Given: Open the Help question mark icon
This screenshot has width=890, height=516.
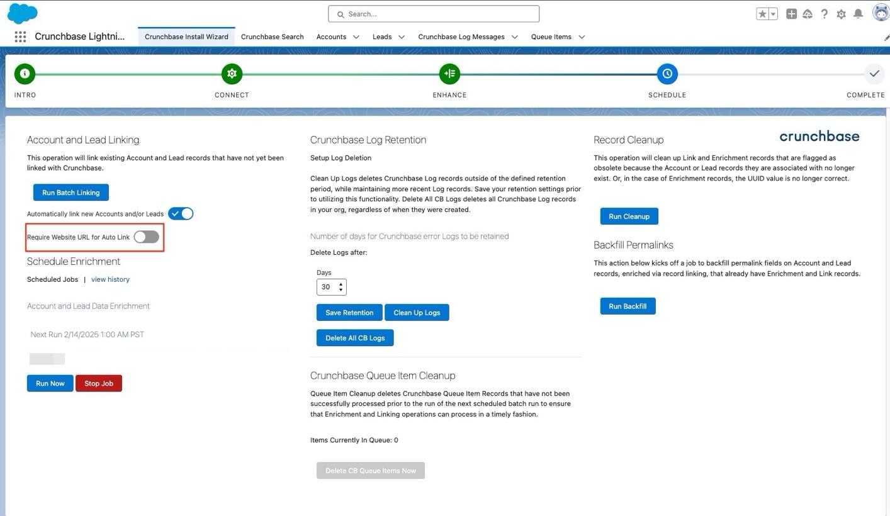Looking at the screenshot, I should [824, 14].
